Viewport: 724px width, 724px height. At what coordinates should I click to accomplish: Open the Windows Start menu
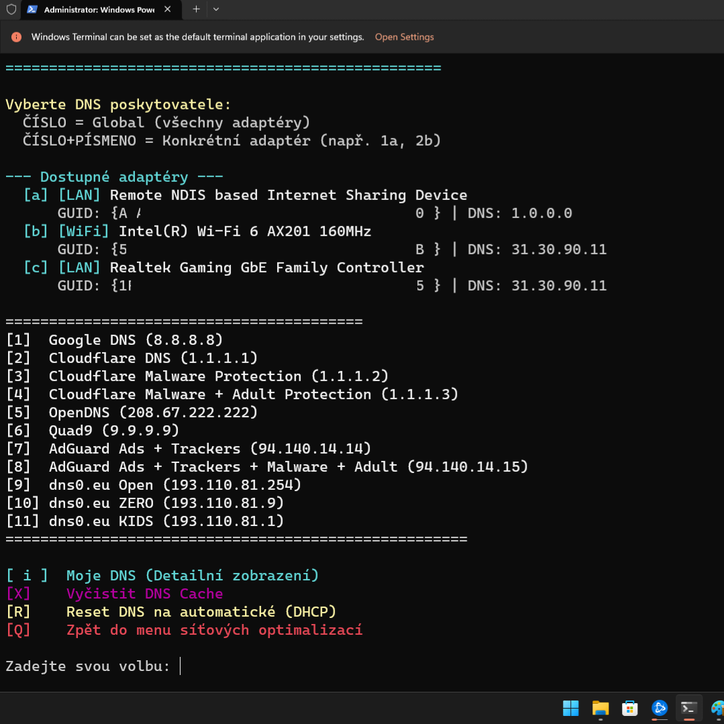[570, 708]
